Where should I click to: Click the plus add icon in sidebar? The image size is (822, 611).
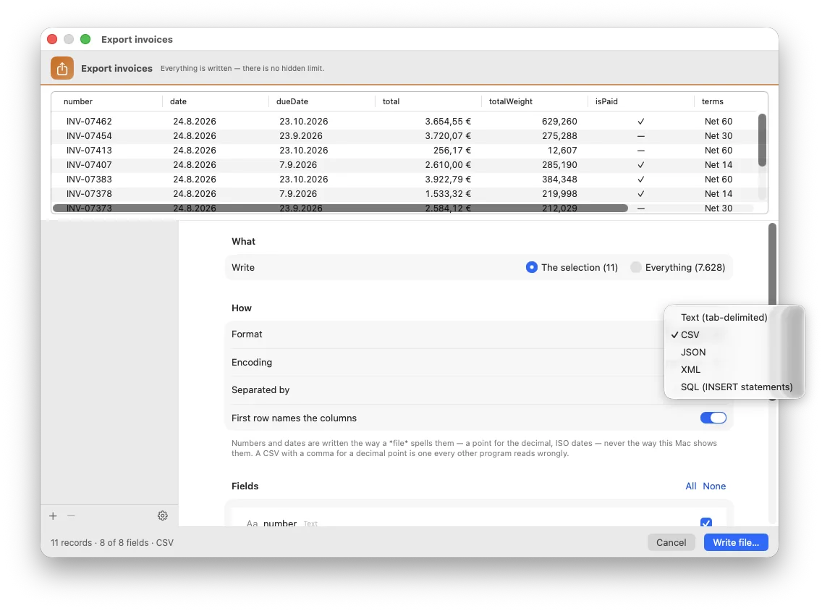(53, 516)
